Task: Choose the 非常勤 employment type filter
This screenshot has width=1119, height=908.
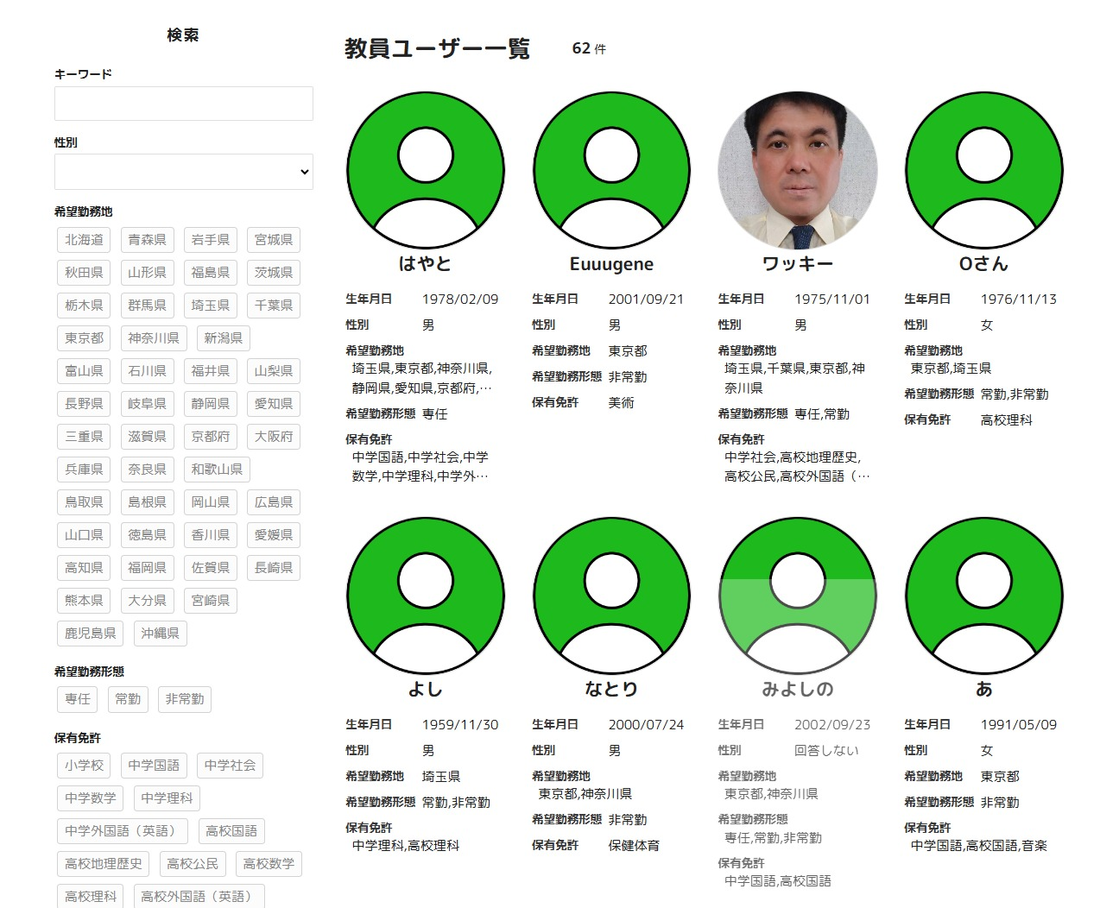Action: coord(185,699)
